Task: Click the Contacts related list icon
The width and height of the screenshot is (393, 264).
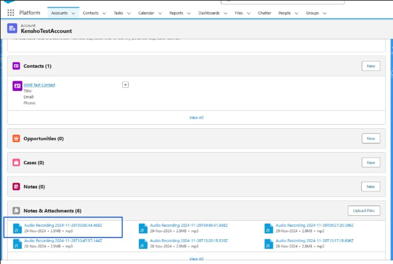Action: coord(16,66)
